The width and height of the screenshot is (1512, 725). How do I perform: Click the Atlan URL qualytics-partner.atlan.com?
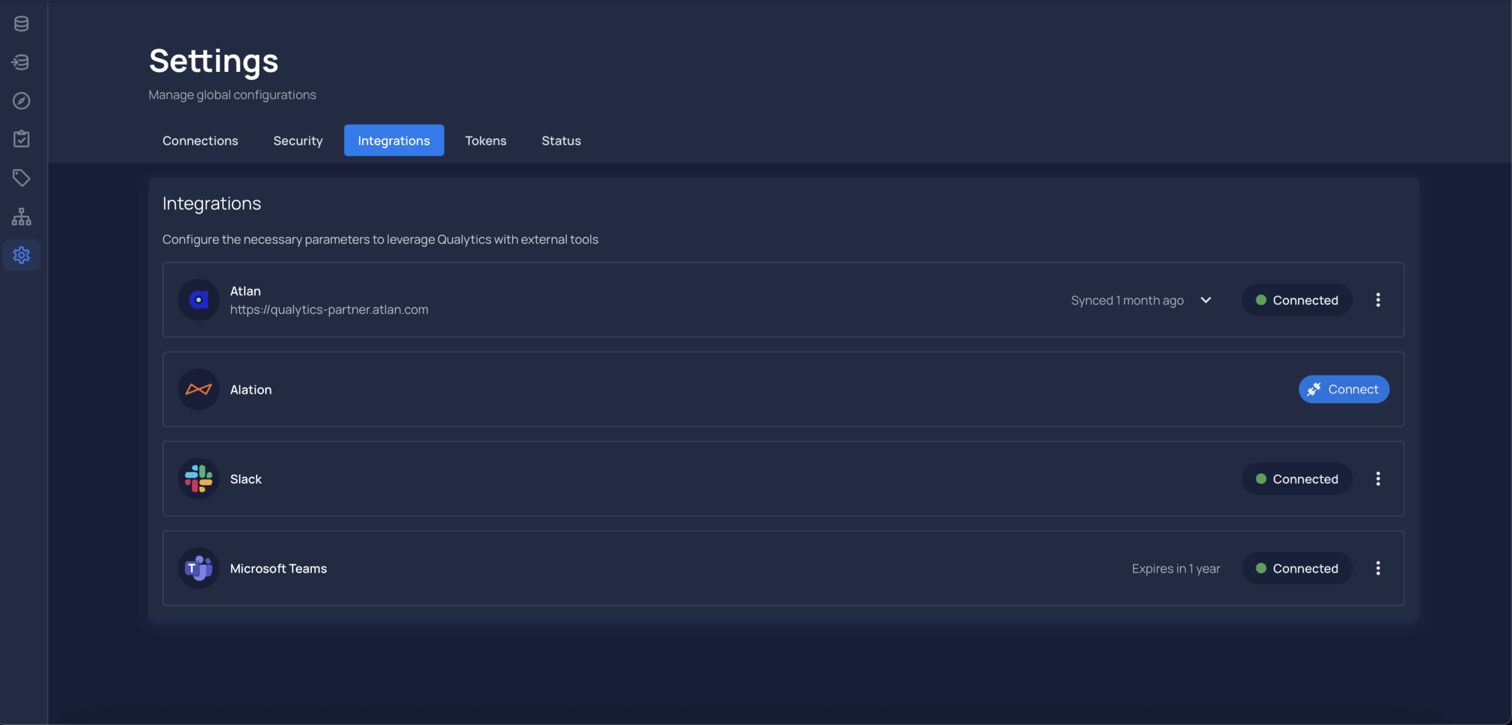[x=329, y=310]
